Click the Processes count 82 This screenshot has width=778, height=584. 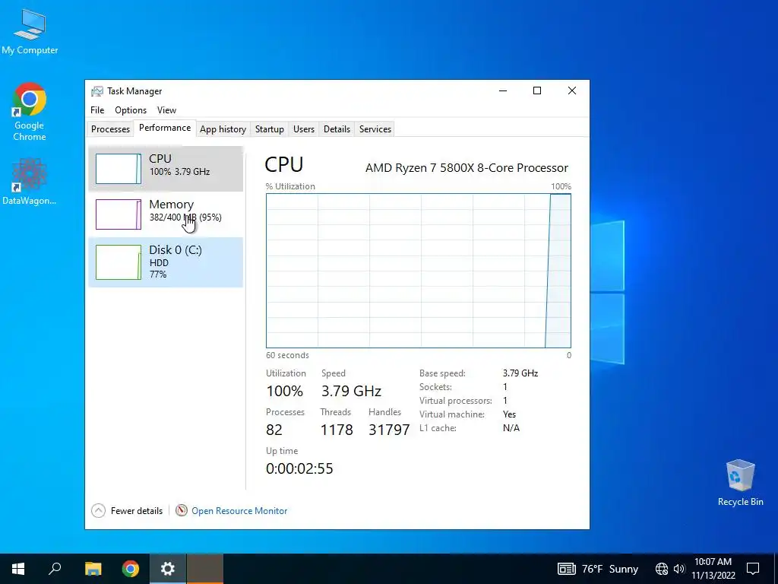coord(274,430)
